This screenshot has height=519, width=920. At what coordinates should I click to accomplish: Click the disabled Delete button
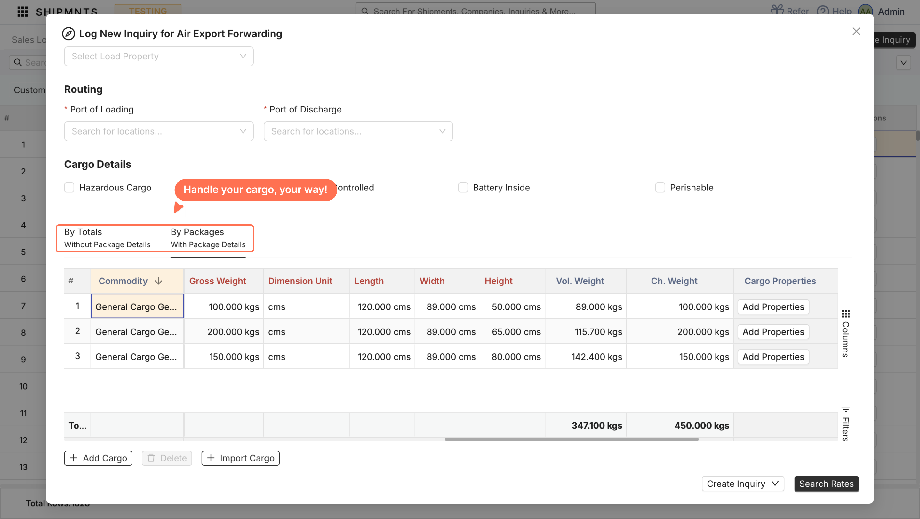pos(167,458)
